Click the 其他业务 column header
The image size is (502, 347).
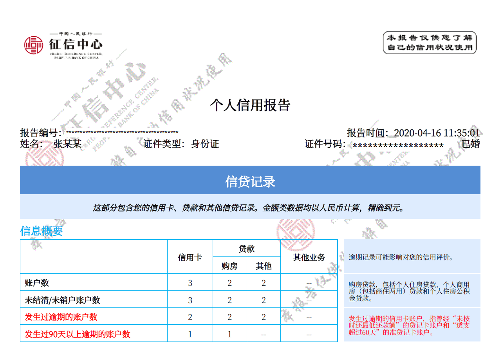click(309, 257)
